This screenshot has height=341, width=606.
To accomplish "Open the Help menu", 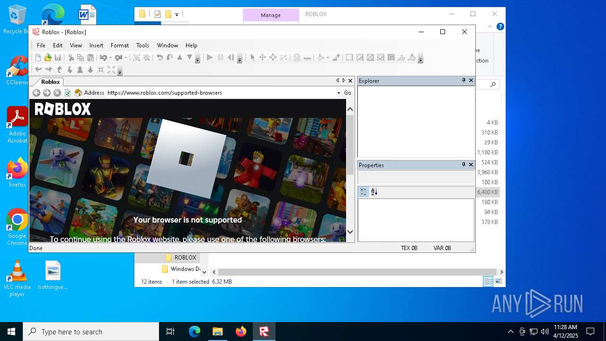I will tap(191, 45).
